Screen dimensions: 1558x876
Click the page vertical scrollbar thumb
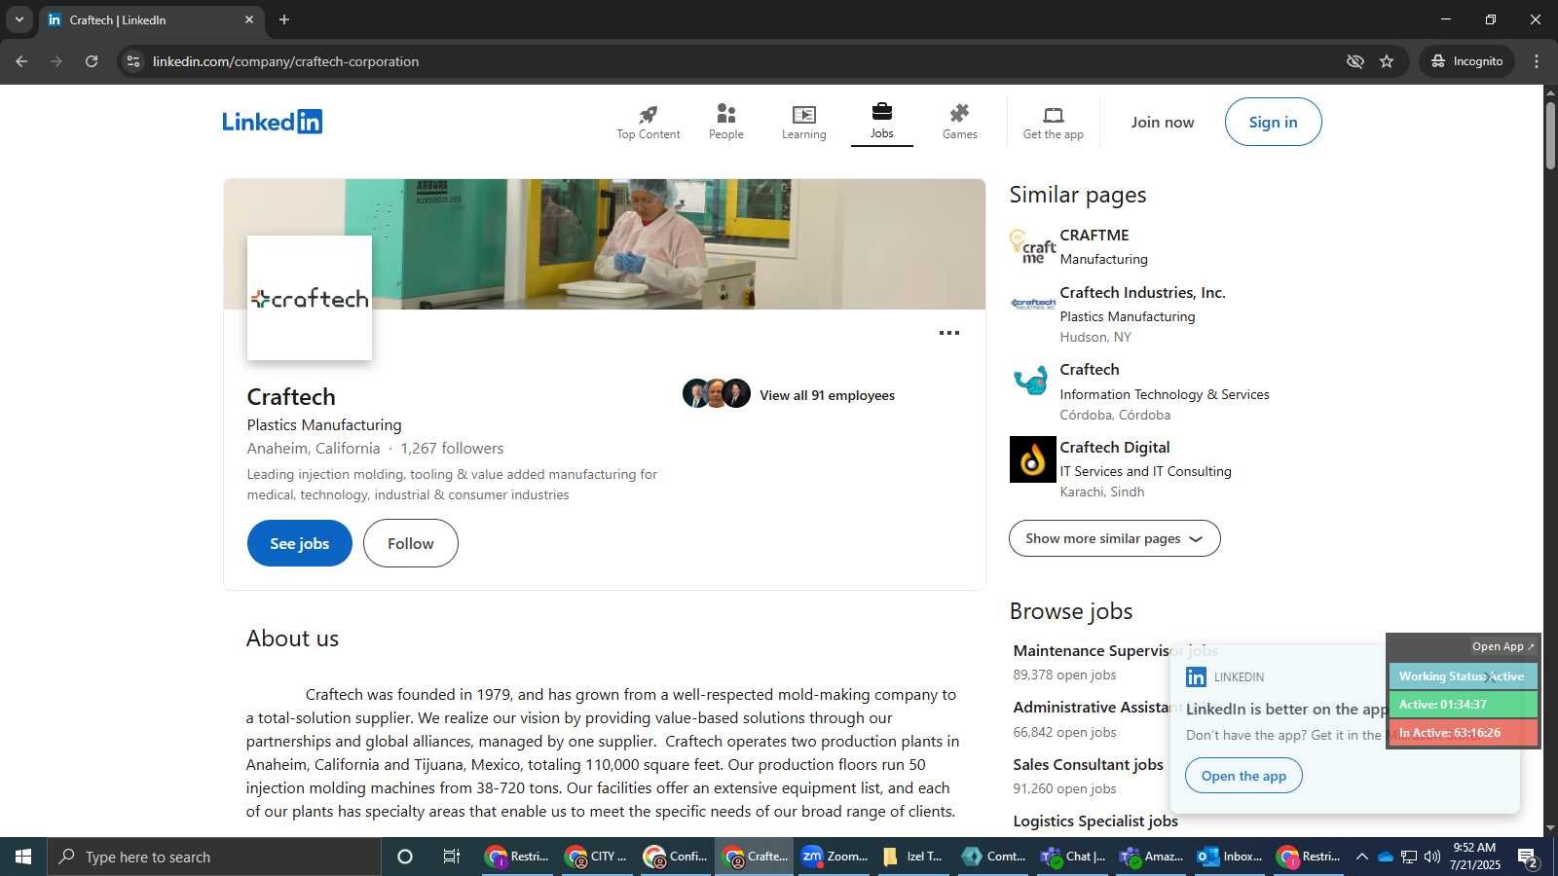(x=1550, y=134)
